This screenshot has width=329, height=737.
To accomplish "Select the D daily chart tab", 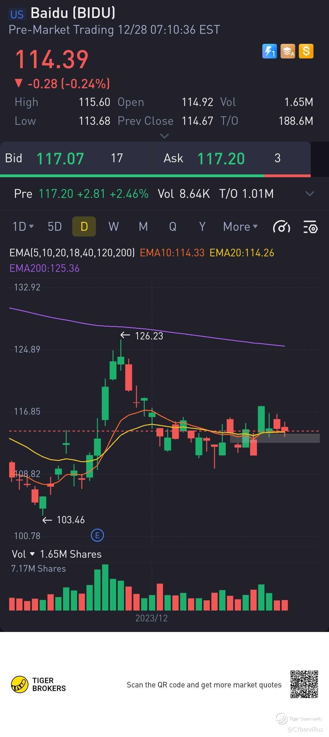I will (x=84, y=226).
